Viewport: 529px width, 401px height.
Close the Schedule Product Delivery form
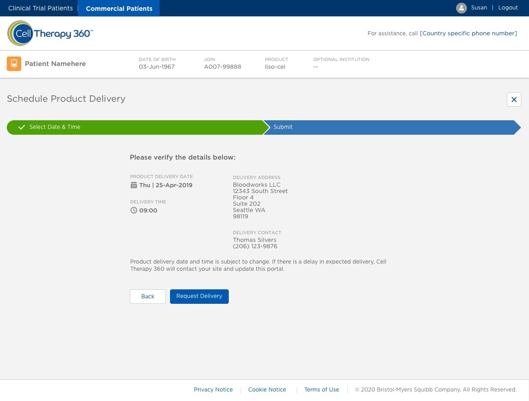click(514, 99)
